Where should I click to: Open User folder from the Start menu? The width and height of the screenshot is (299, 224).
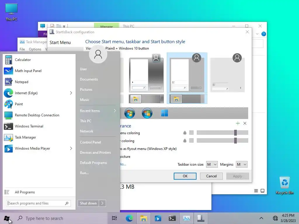[x=83, y=69]
